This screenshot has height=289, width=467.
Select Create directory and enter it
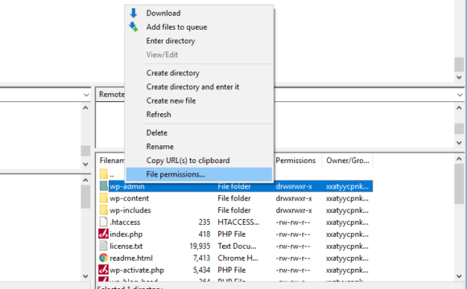192,87
